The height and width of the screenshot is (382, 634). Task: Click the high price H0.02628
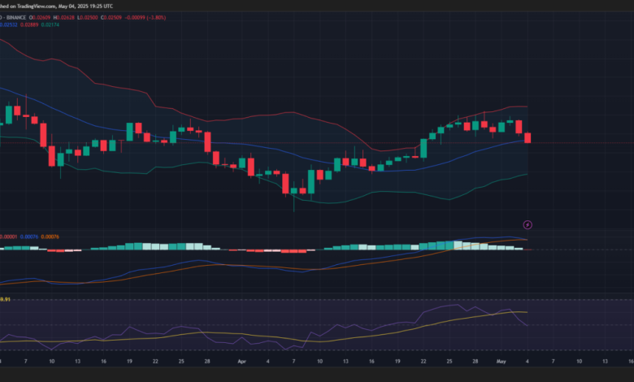click(x=64, y=18)
